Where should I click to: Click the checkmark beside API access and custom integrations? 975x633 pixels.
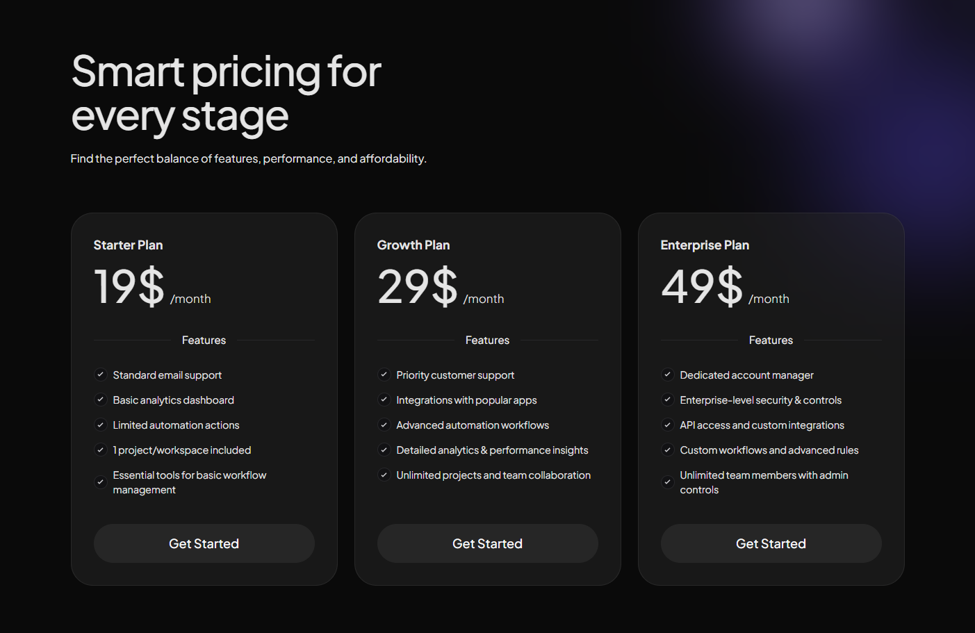[667, 425]
